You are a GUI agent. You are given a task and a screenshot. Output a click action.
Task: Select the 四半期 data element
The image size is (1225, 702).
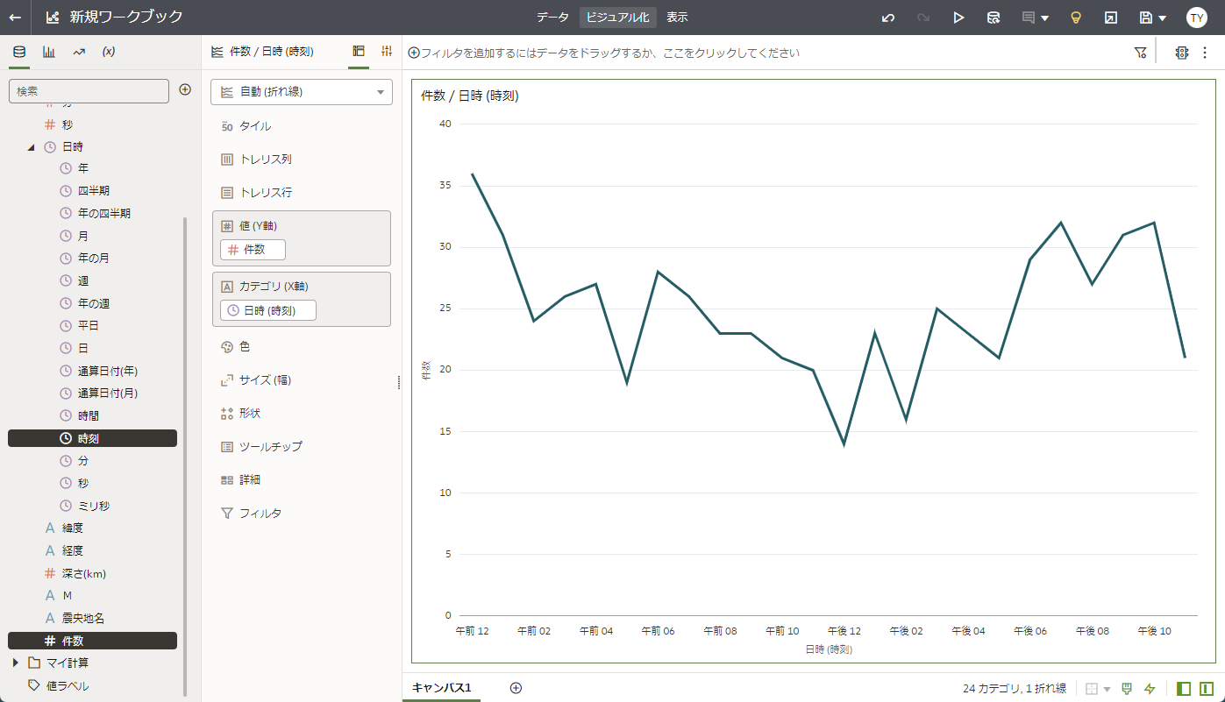click(93, 190)
